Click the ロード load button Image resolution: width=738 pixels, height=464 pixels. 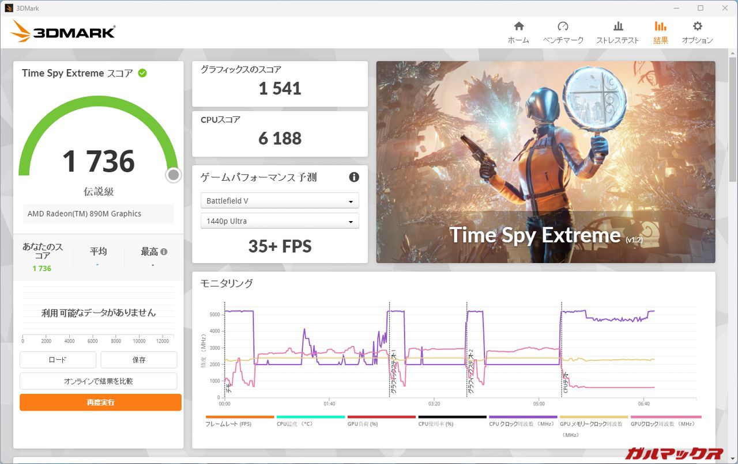click(58, 360)
